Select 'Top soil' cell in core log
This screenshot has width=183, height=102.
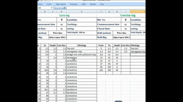(81, 48)
